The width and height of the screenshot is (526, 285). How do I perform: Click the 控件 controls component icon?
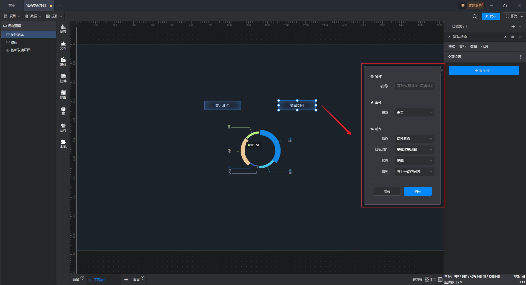click(63, 78)
